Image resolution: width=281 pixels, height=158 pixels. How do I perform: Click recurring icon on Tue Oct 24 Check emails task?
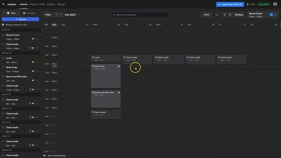30,104
